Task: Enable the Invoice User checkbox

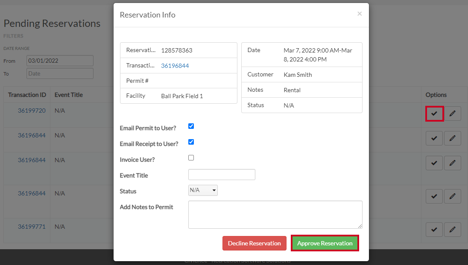Action: 191,158
